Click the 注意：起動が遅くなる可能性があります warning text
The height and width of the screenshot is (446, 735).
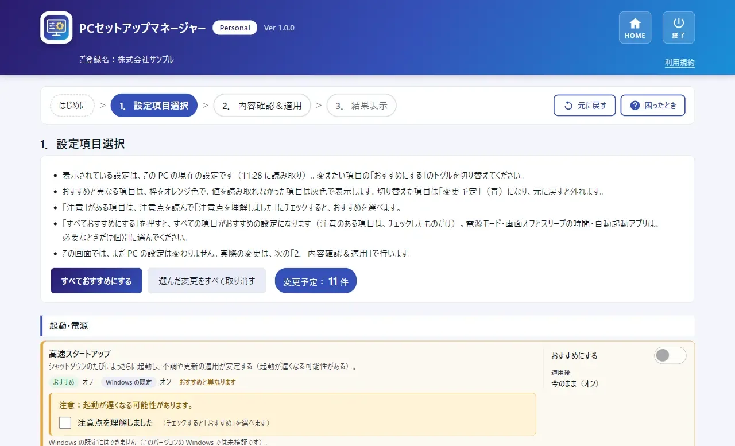click(x=126, y=405)
